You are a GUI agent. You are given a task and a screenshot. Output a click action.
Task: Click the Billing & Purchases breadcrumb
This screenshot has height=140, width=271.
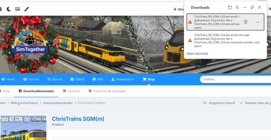24,103
